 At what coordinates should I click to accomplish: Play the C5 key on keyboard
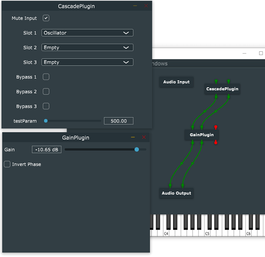coord(207,233)
